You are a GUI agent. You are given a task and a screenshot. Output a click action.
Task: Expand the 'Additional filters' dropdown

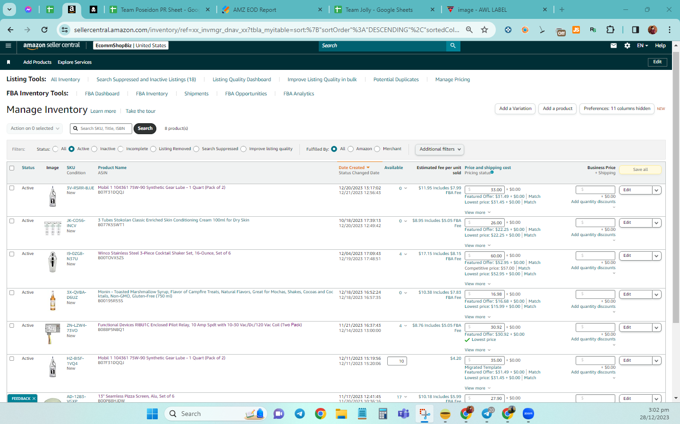click(x=439, y=149)
